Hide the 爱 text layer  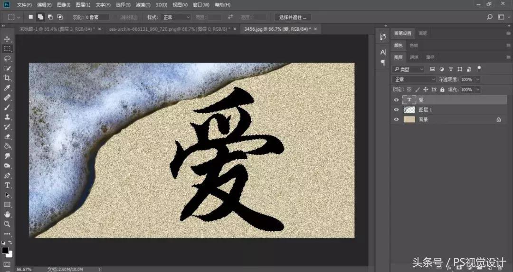pos(396,100)
